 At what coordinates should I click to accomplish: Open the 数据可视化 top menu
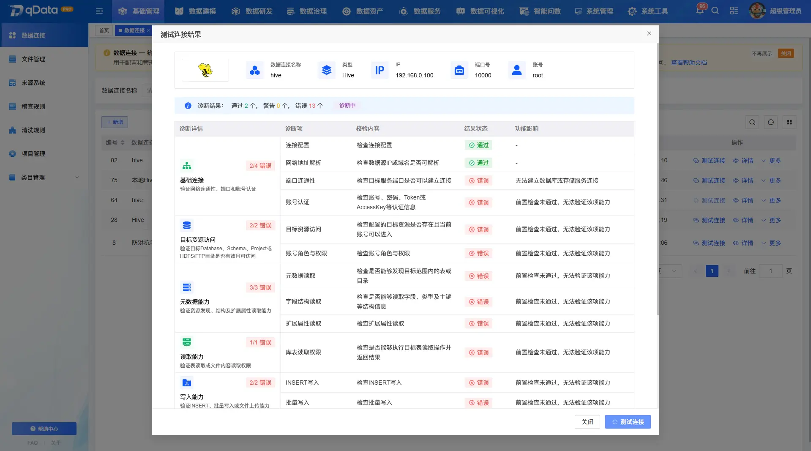[x=480, y=11]
